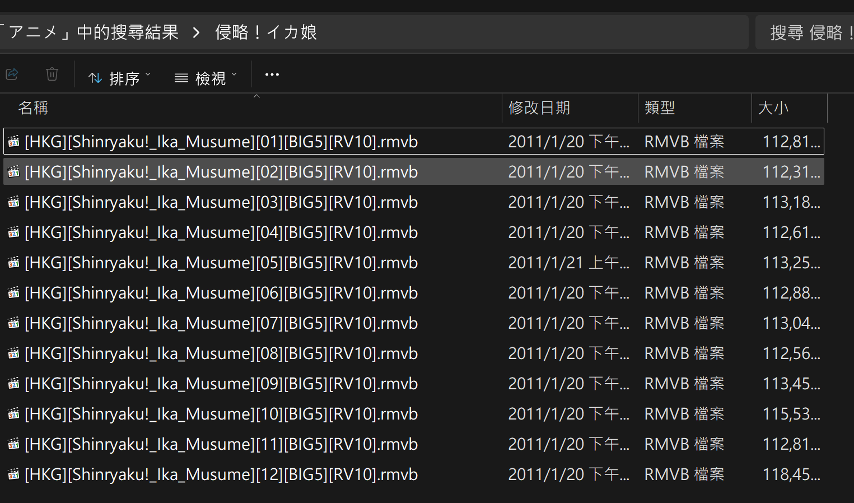Expand the breadcrumb chevron before 侵略！イカ娘
The height and width of the screenshot is (503, 854).
[x=196, y=32]
